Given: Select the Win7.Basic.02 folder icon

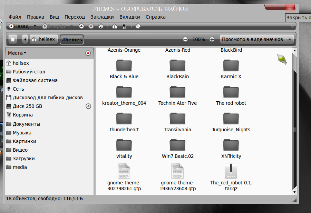Looking at the screenshot, I should click(x=177, y=145).
